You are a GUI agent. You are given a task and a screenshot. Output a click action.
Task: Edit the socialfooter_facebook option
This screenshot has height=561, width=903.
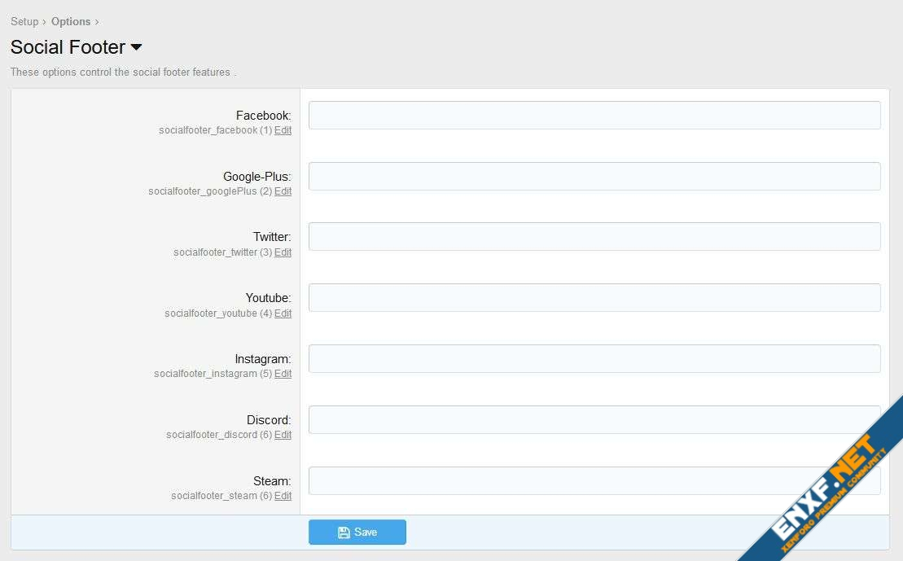click(283, 130)
